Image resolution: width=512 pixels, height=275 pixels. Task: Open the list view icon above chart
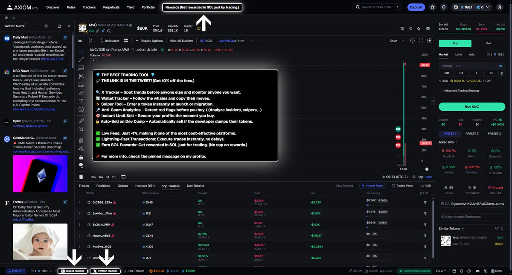[x=401, y=29]
